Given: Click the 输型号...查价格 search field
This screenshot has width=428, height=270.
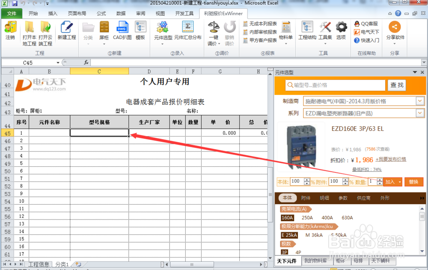Looking at the screenshot, I should pyautogui.click(x=335, y=85).
